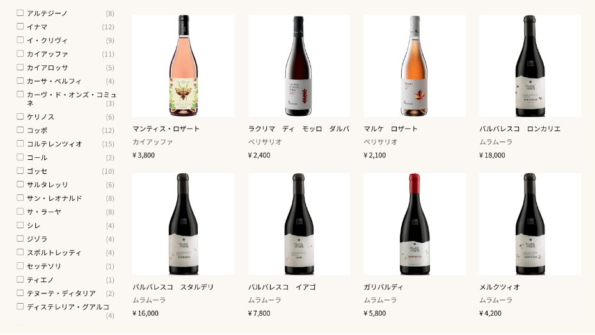This screenshot has width=595, height=335.
Task: Open the バルバレスコ イアゴ bottle image
Action: (299, 224)
